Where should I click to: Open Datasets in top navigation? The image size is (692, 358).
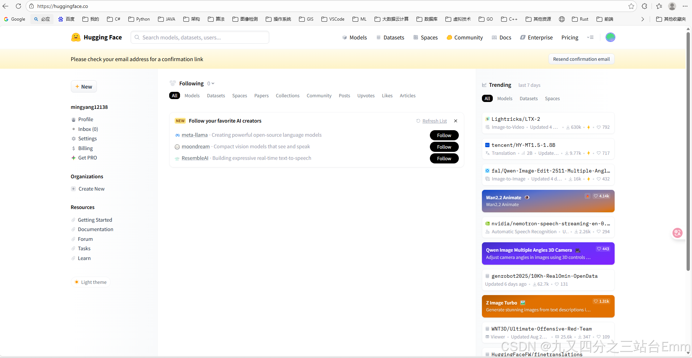[390, 38]
